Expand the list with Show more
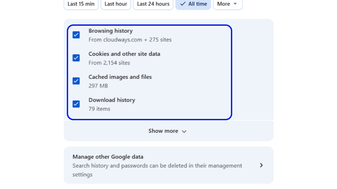This screenshot has height=189, width=337. [x=163, y=131]
